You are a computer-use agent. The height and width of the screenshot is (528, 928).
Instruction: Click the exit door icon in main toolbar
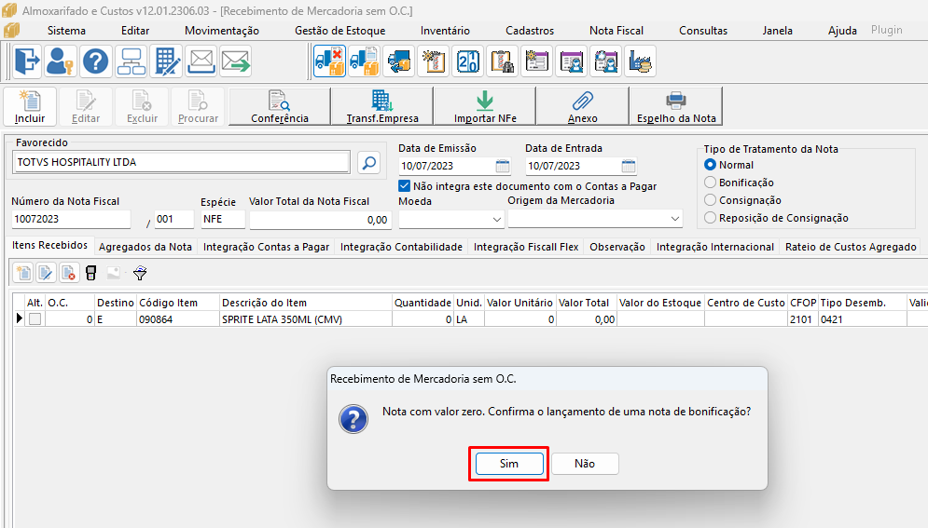[x=27, y=61]
